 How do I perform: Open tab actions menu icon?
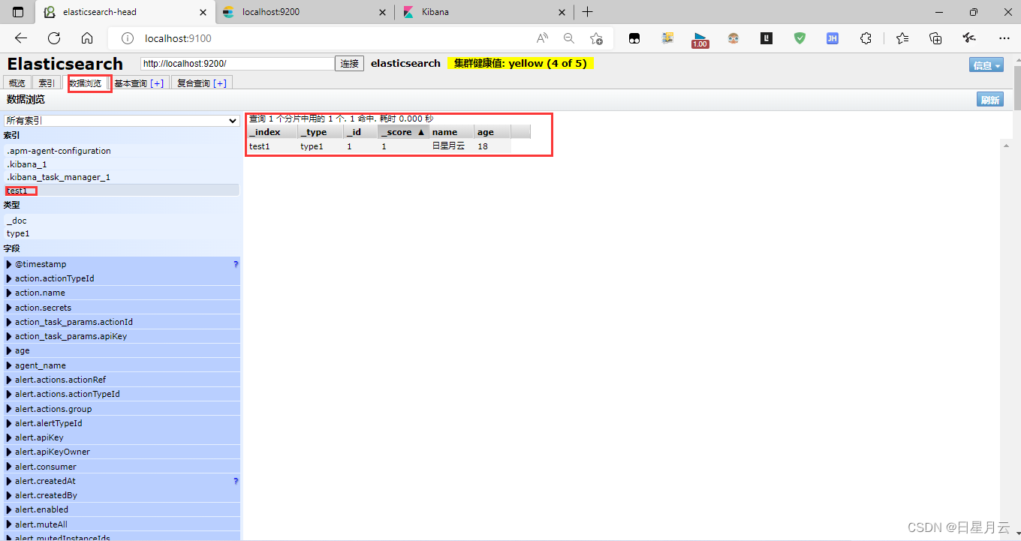(18, 12)
